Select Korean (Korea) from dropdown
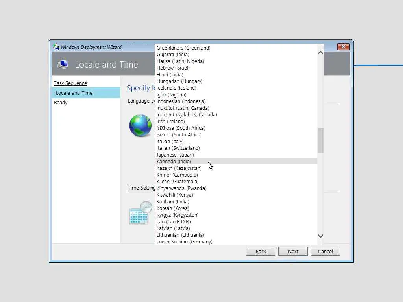 point(236,208)
